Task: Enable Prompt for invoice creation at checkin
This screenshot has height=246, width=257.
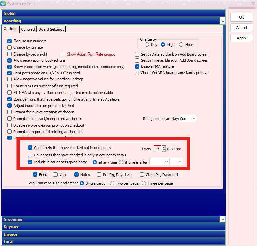Action: click(10, 112)
